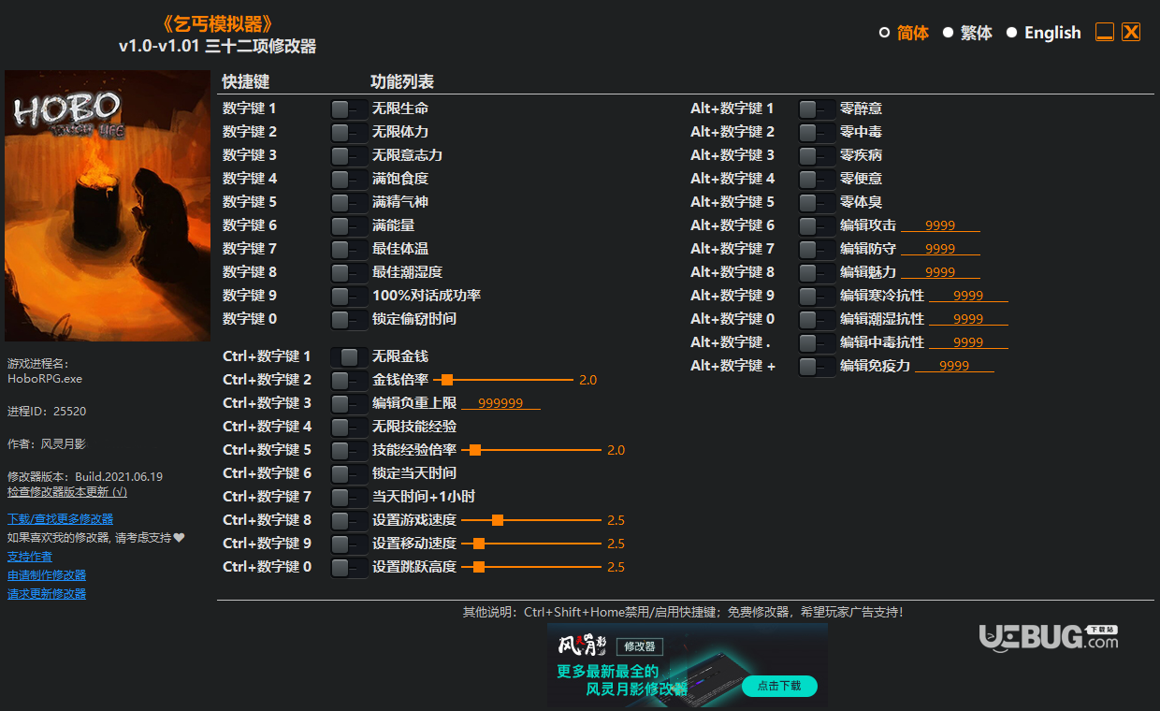Toggle 无限技能经验 switch
This screenshot has height=711, width=1160.
(x=350, y=427)
